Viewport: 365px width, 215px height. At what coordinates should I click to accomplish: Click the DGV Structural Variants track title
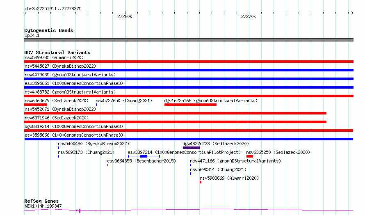point(57,53)
